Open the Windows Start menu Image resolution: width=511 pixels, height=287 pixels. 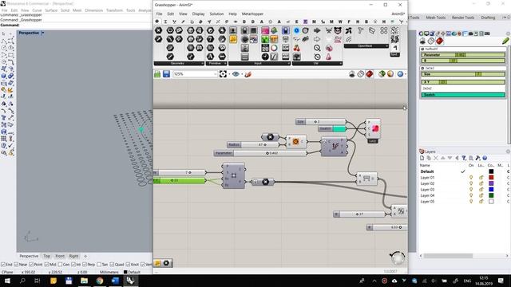click(x=7, y=281)
